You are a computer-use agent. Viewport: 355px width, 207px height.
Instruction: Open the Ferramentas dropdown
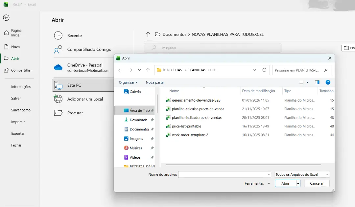[257, 183]
